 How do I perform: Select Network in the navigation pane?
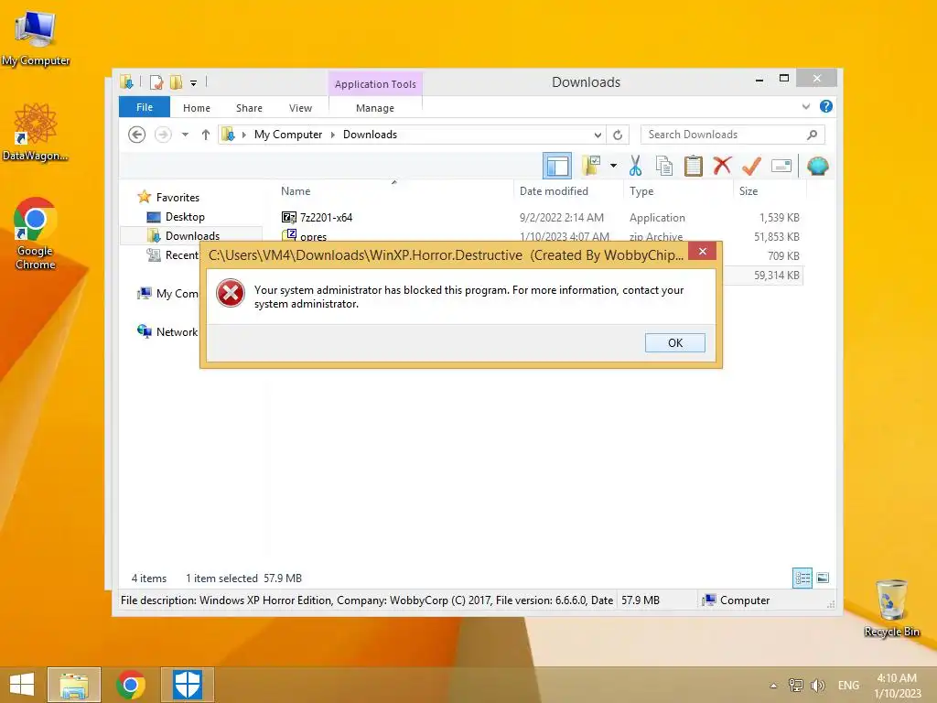(x=177, y=331)
